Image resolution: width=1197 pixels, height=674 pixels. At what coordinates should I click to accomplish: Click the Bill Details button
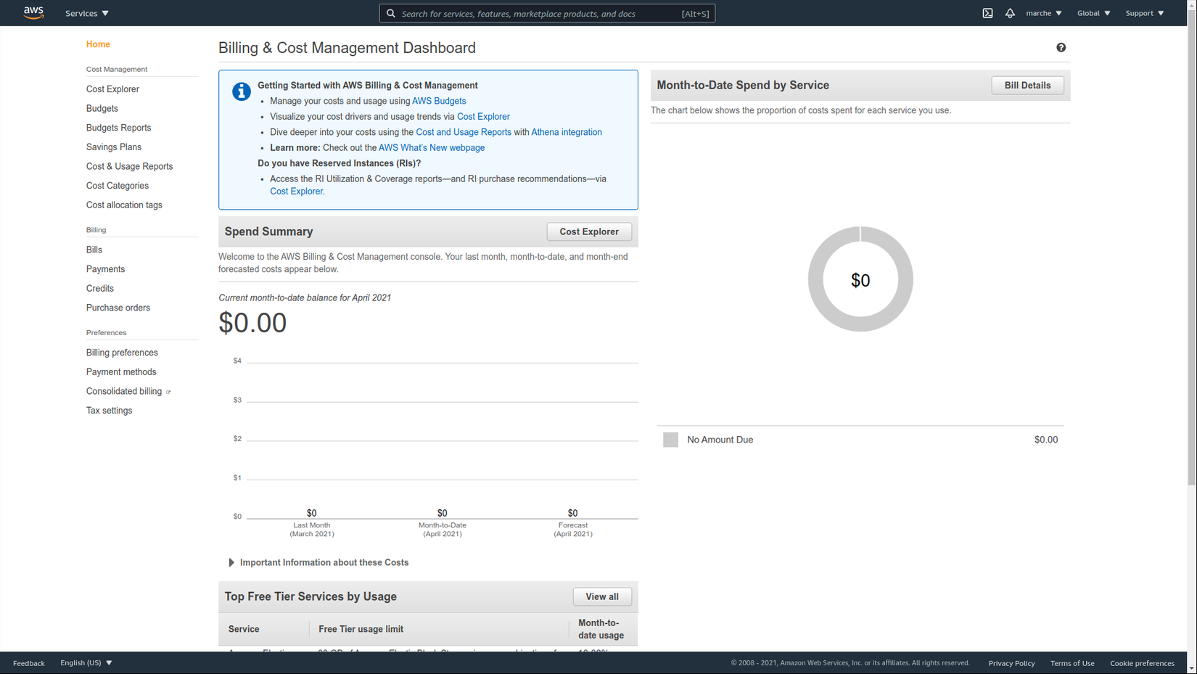tap(1027, 85)
